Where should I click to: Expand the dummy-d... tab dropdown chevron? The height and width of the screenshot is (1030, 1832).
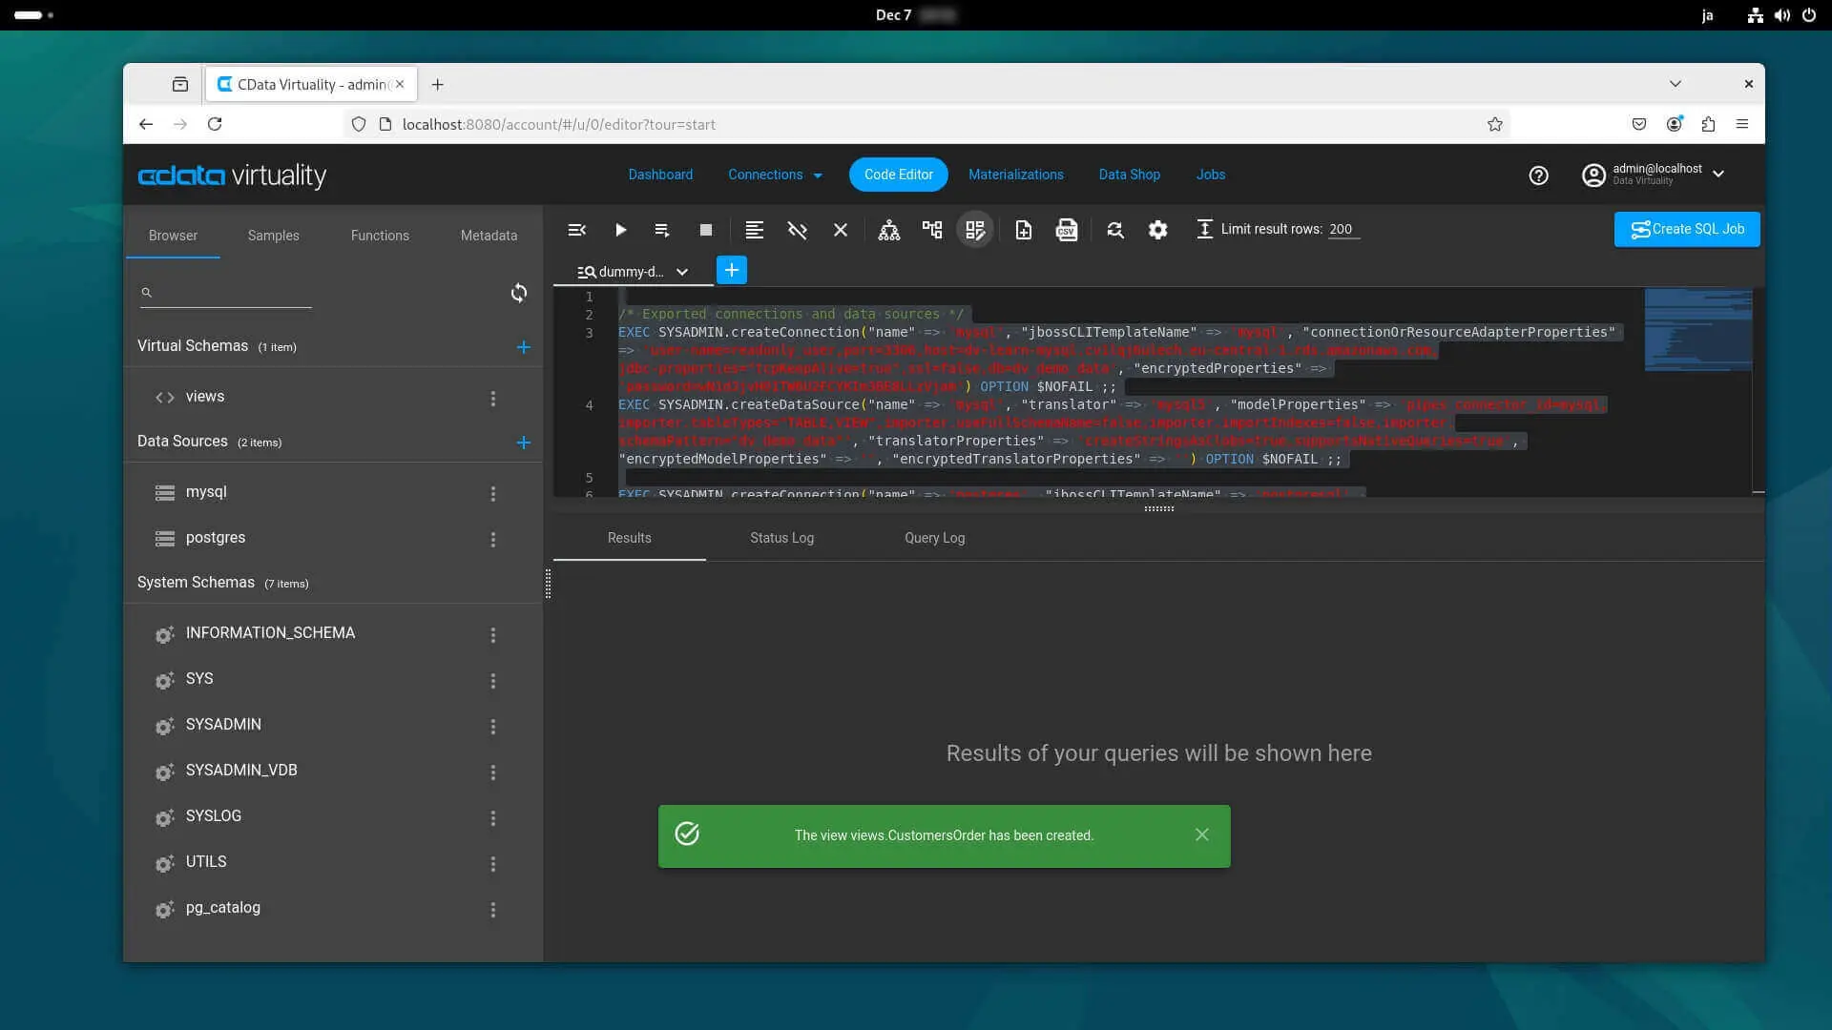click(682, 272)
